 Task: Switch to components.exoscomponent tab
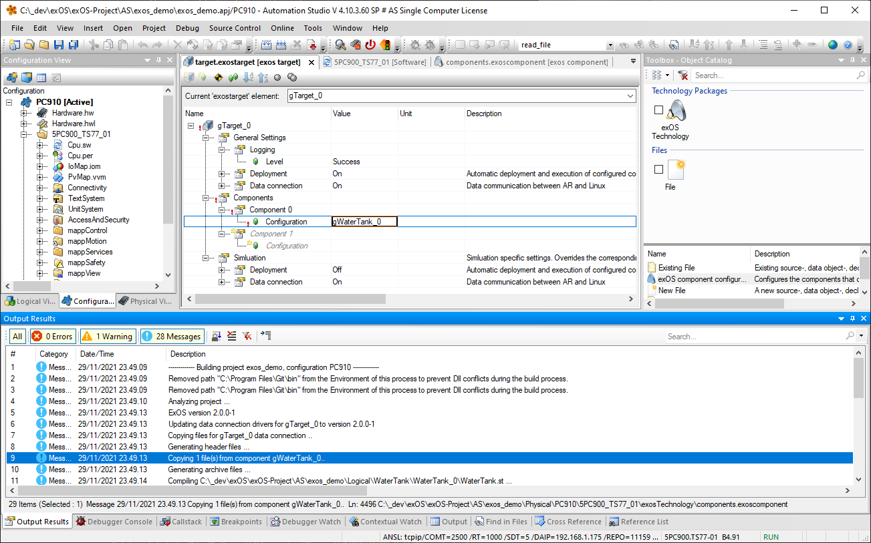coord(521,62)
